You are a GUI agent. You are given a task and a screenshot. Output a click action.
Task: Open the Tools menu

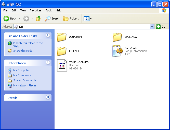49,10
